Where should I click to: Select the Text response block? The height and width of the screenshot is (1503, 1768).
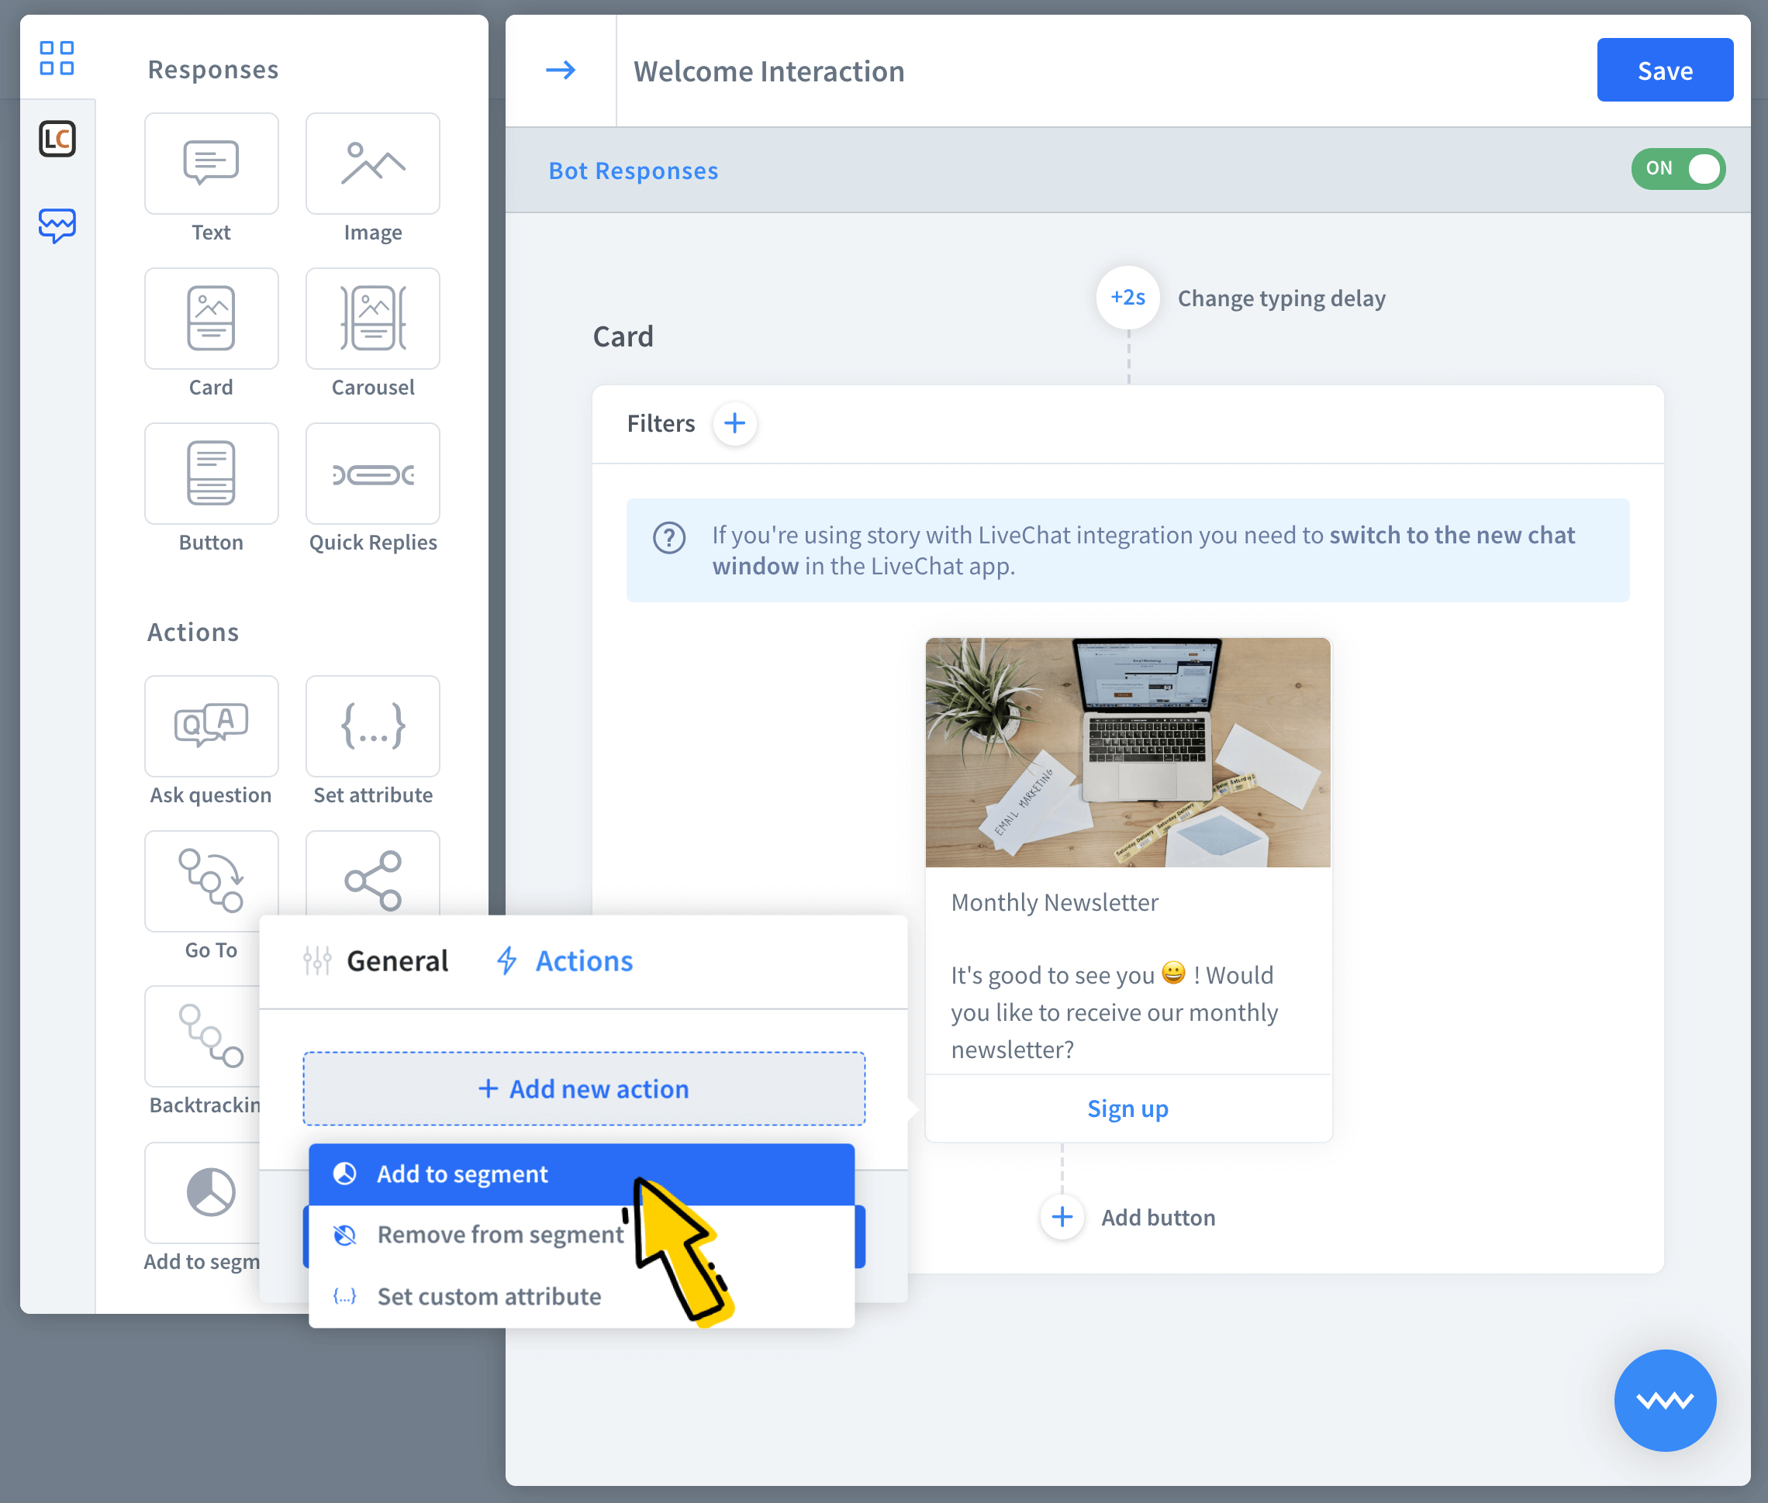click(x=211, y=164)
